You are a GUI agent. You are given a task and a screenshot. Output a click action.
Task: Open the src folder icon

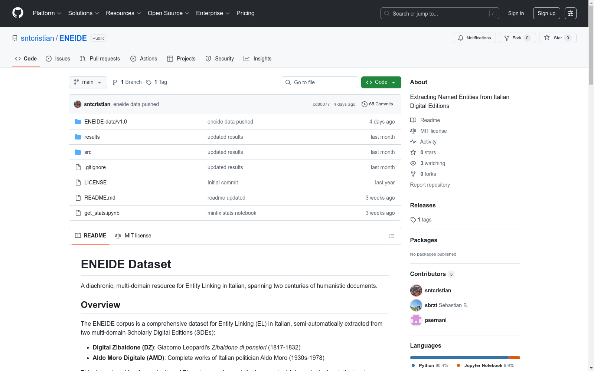pyautogui.click(x=78, y=152)
